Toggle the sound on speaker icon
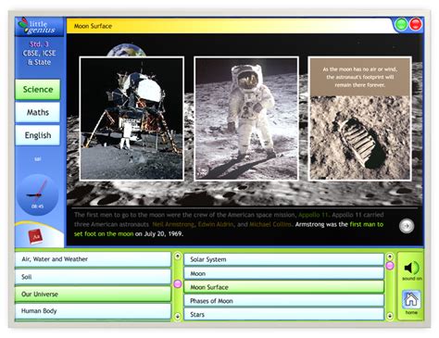The height and width of the screenshot is (338, 439). click(x=411, y=268)
